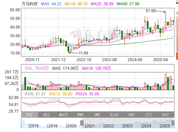Screen dimensions: 178x132
Task: Switch to the RSI indicator tab
Action: point(30,115)
